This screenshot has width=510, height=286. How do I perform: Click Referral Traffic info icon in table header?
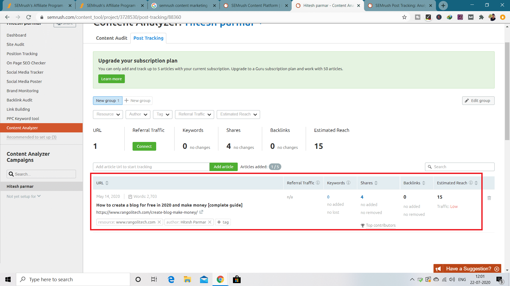(318, 183)
